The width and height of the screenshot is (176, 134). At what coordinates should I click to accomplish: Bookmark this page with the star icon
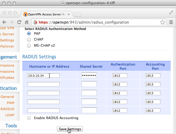coord(162,22)
